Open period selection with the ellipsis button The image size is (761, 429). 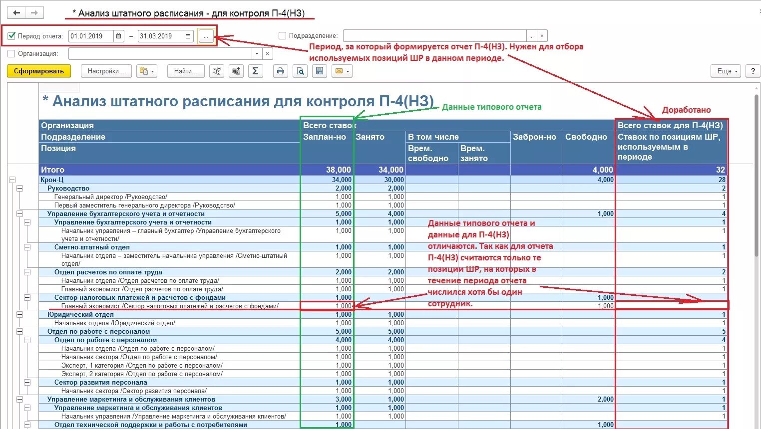206,36
